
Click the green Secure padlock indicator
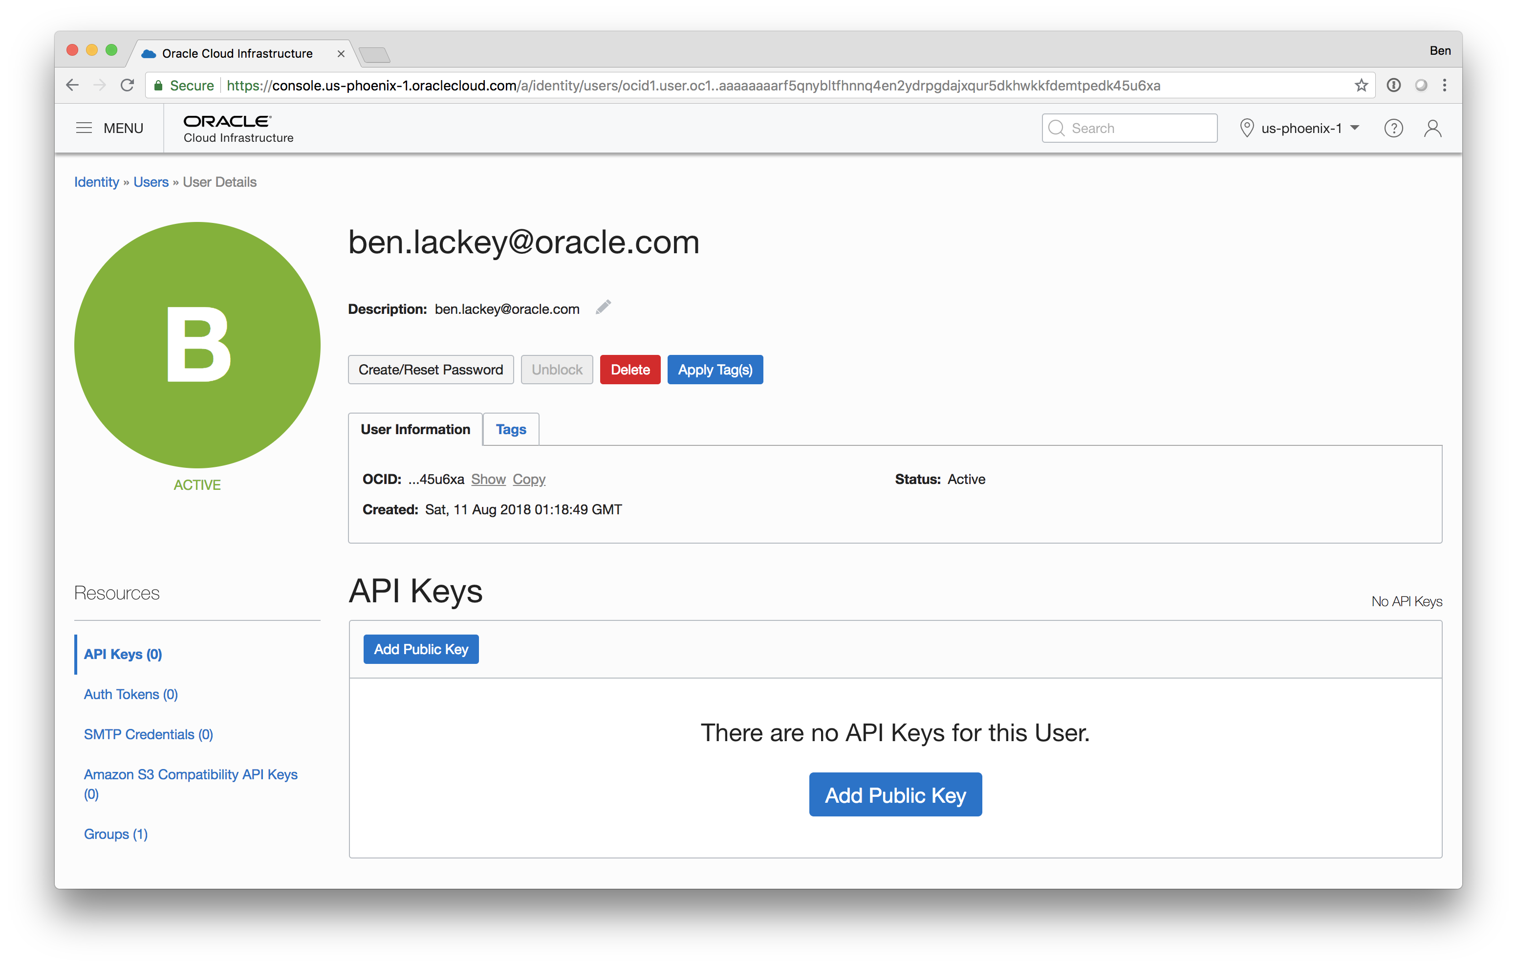(159, 86)
